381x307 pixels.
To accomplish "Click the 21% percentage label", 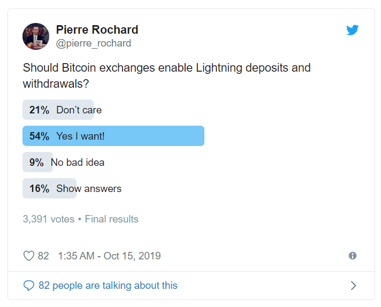I will pyautogui.click(x=40, y=110).
